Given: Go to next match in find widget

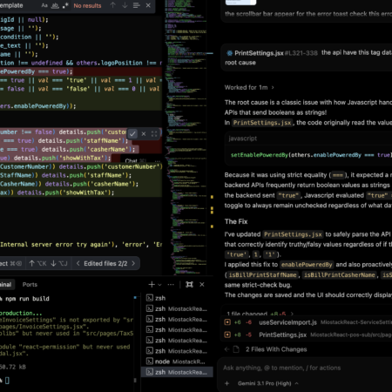Looking at the screenshot, I should click(125, 5).
